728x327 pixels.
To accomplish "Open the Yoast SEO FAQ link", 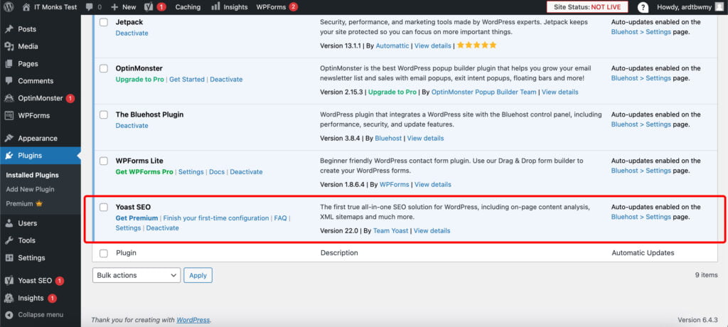I will (x=280, y=218).
